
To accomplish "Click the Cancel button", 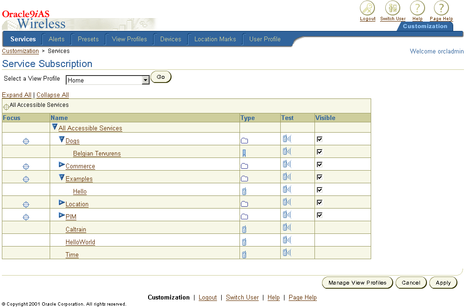I will (x=411, y=283).
